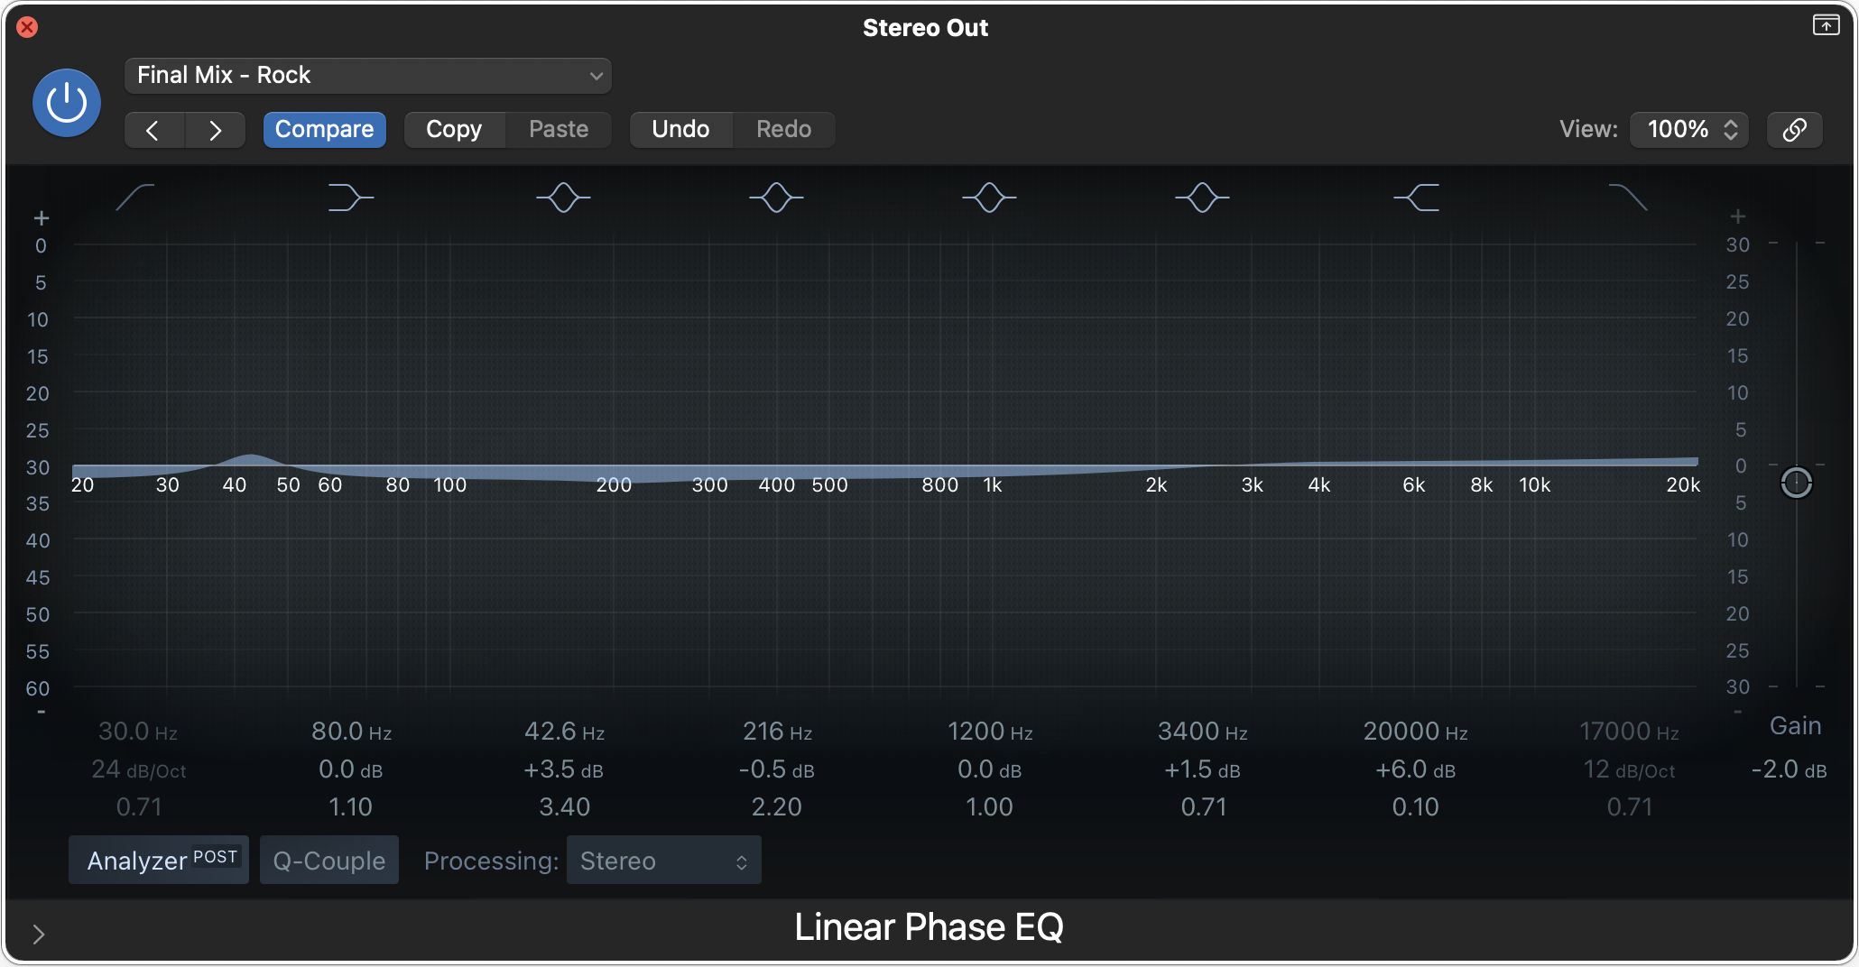Click the right gain scale plus icon

[1737, 216]
